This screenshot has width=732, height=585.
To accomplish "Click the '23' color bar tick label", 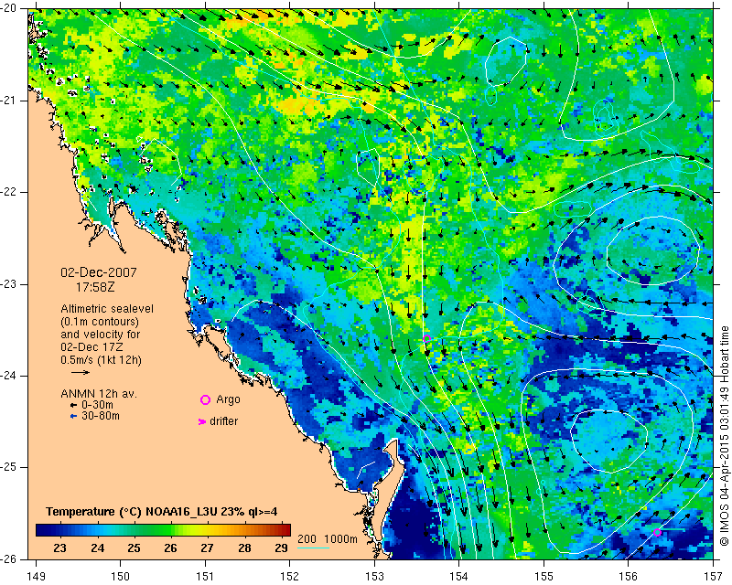I will click(x=59, y=548).
